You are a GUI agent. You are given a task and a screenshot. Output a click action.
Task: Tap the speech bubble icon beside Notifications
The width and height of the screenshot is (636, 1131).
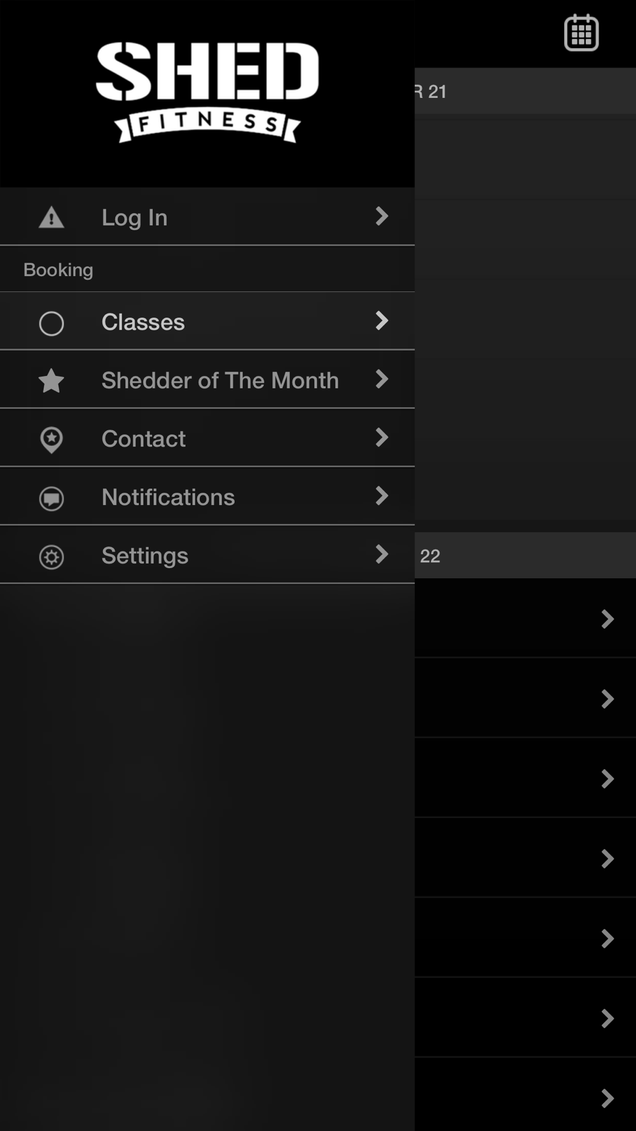tap(52, 498)
